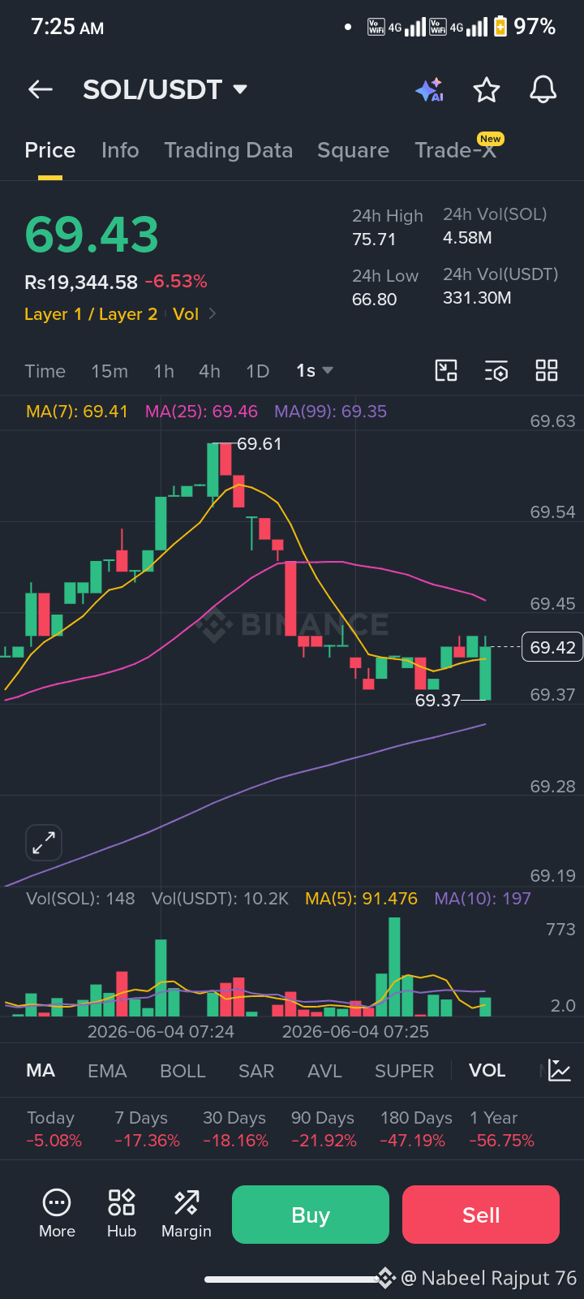Toggle the BOLL indicator

(x=182, y=1070)
